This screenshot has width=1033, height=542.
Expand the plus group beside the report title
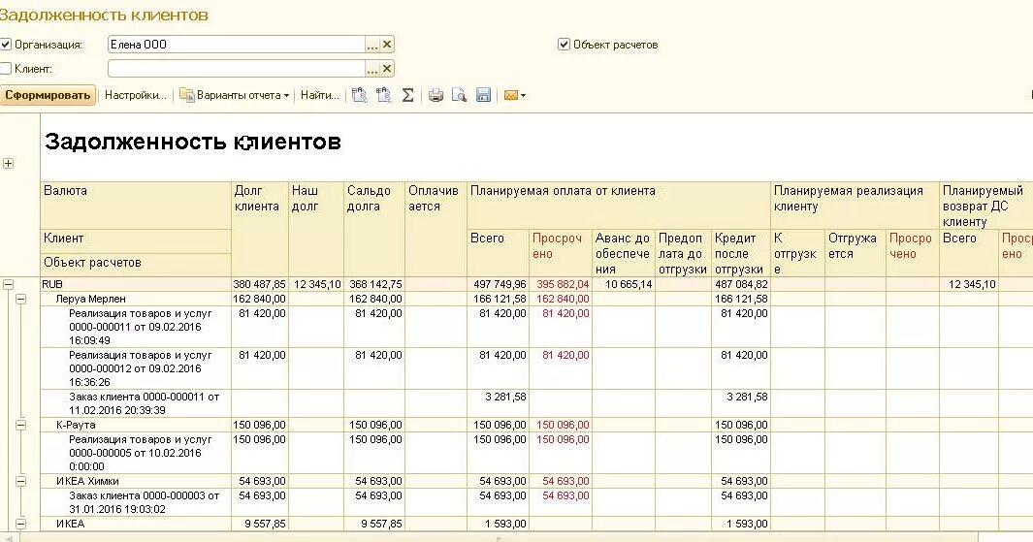[x=8, y=163]
